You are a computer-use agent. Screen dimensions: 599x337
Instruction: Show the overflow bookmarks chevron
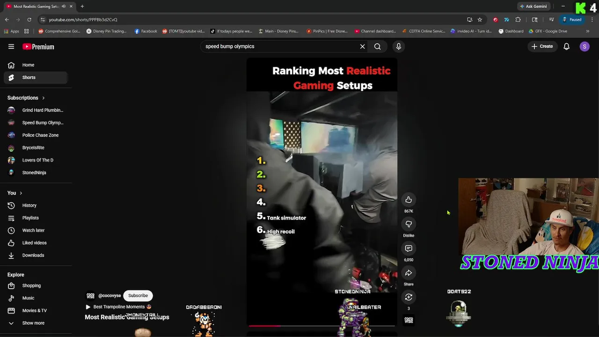tap(588, 31)
